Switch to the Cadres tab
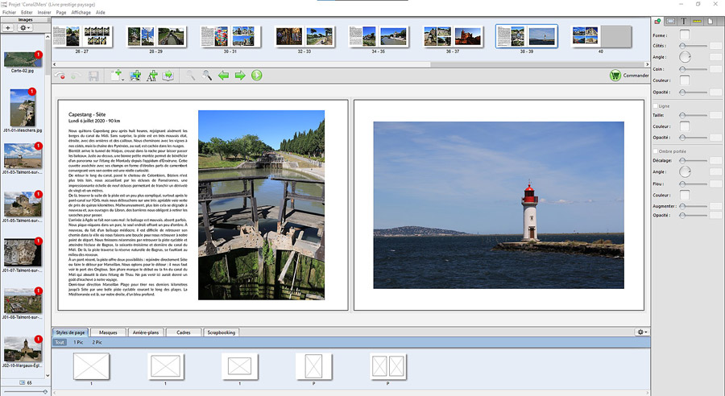The image size is (725, 396). (x=184, y=332)
